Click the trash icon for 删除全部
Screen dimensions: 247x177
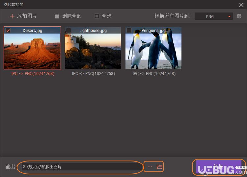(x=57, y=16)
